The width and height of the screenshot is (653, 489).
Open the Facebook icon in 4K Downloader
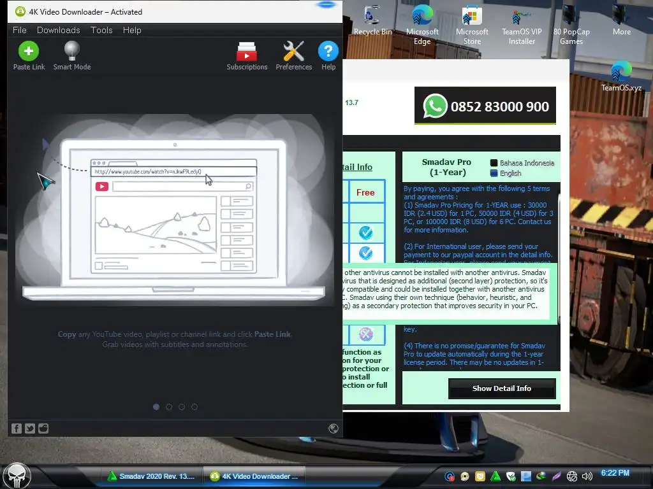tap(16, 429)
